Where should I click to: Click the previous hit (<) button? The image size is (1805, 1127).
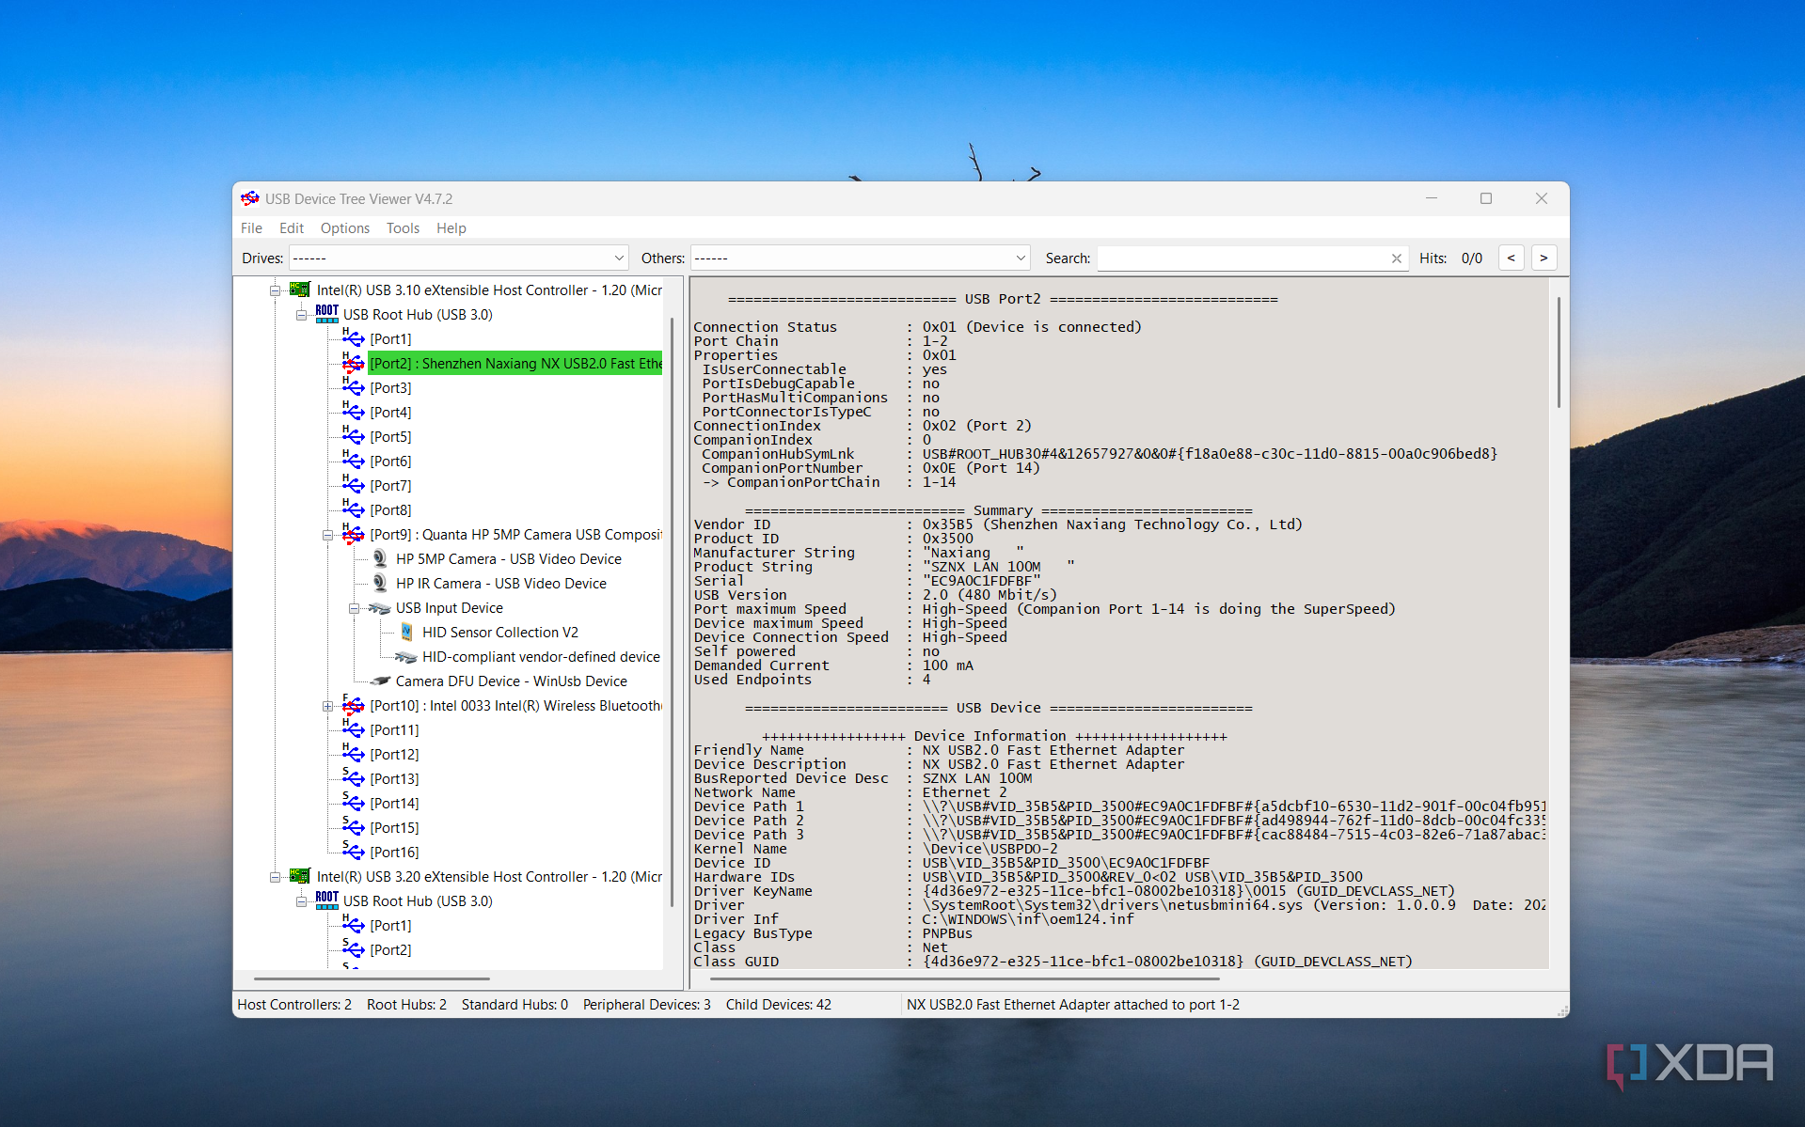1512,258
